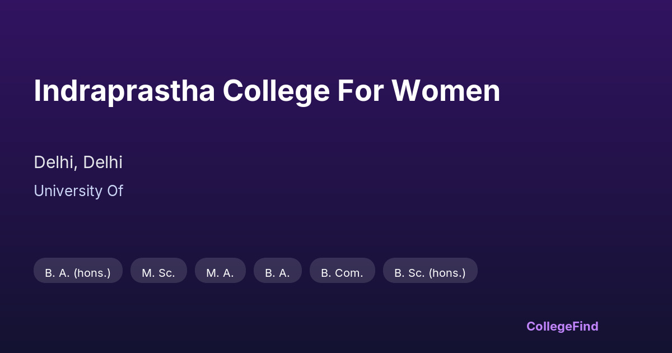The width and height of the screenshot is (672, 353).
Task: Click the word Women in the heading
Action: click(x=446, y=91)
